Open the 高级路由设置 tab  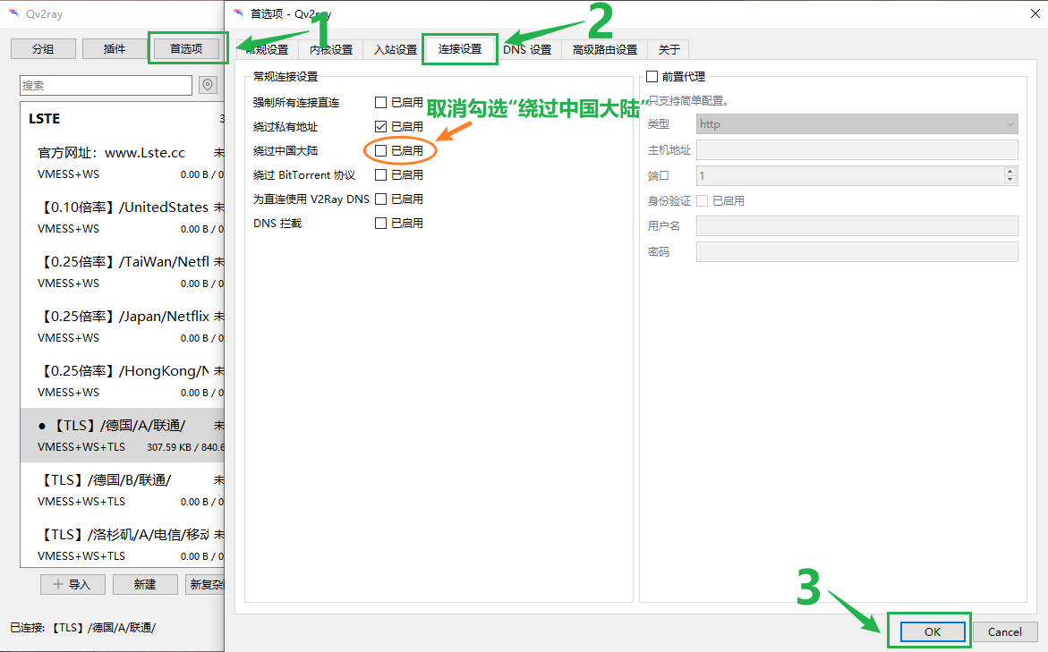[x=604, y=50]
